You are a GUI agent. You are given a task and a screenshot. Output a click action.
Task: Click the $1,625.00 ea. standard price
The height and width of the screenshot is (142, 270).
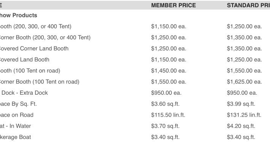click(x=245, y=82)
